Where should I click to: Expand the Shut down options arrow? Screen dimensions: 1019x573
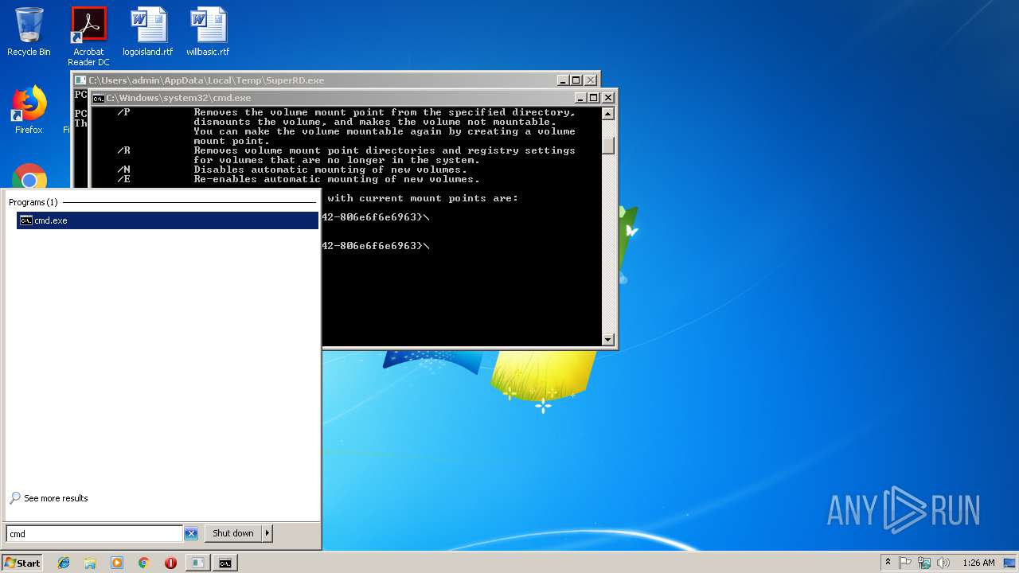click(x=267, y=533)
